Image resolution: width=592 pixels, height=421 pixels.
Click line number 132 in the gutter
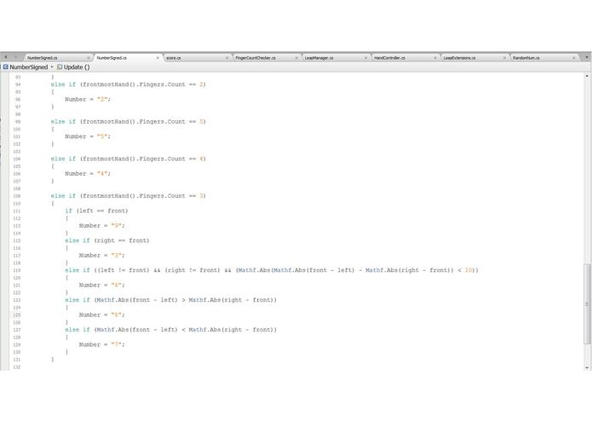tap(17, 367)
